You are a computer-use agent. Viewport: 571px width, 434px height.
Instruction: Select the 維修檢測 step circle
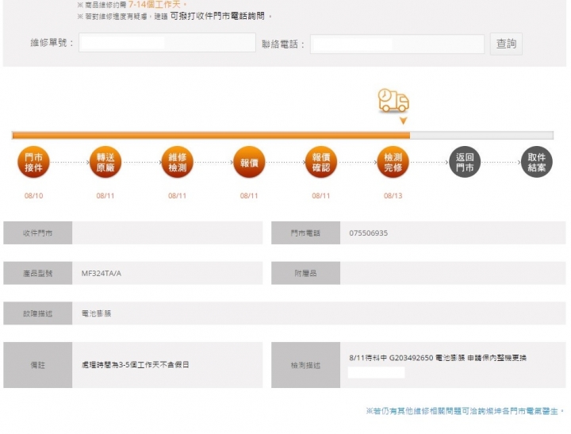178,162
